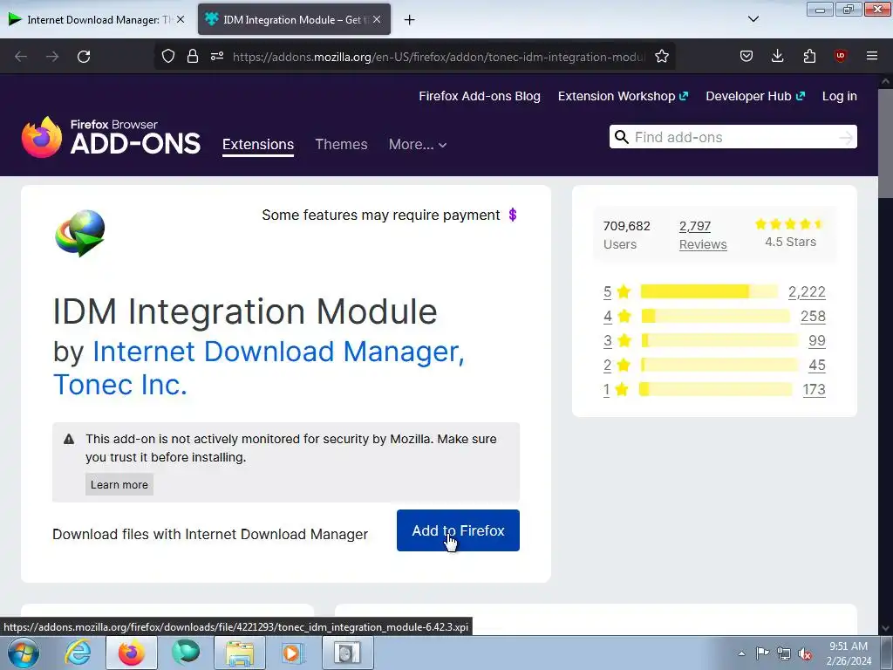Click the 258 four-star review count
Screen dimensions: 893x670
coord(813,316)
